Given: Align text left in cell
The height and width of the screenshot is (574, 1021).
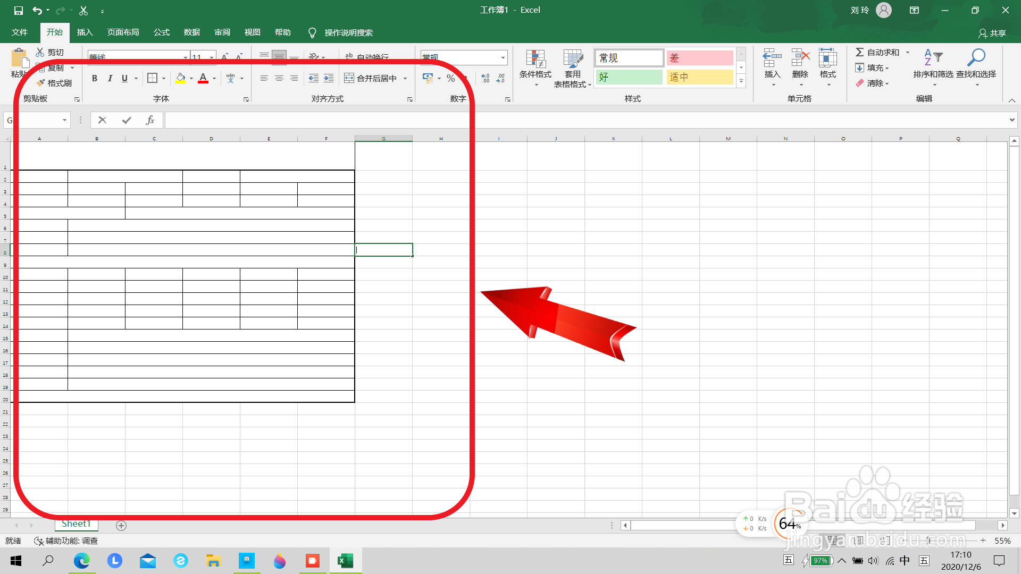Looking at the screenshot, I should (x=264, y=79).
